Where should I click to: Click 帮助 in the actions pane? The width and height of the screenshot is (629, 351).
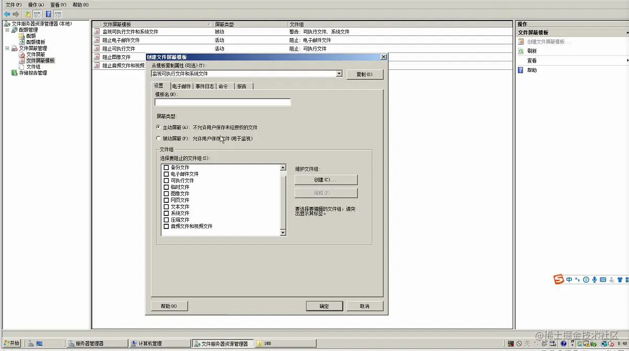532,70
